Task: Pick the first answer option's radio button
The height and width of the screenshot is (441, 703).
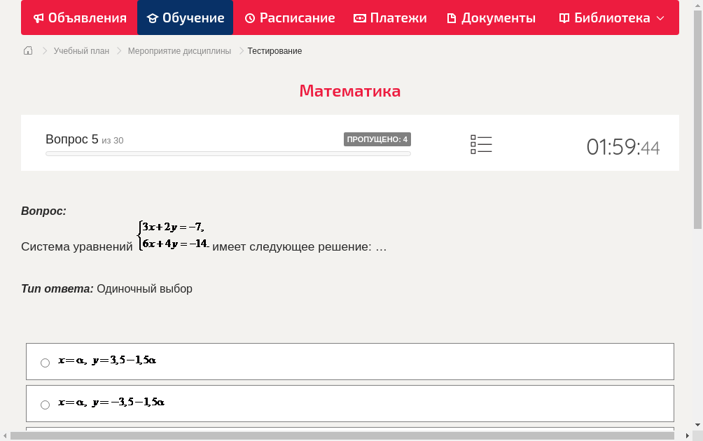Action: (x=45, y=362)
